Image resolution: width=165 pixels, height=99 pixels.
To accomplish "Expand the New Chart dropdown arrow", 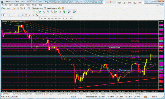I will coord(6,8).
